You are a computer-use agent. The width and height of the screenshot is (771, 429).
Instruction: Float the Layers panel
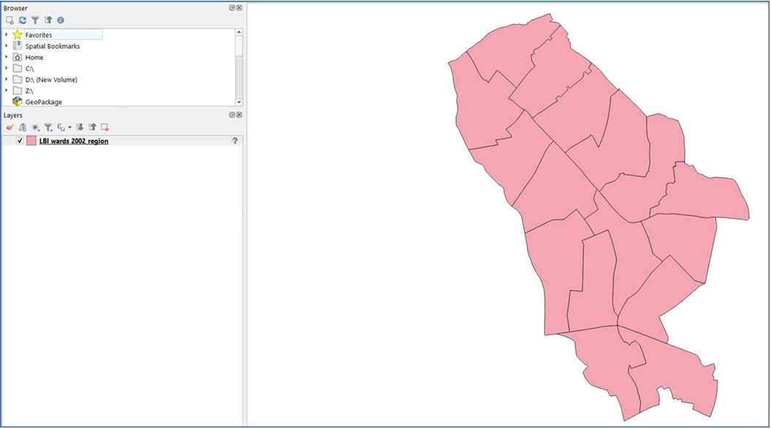tap(232, 115)
